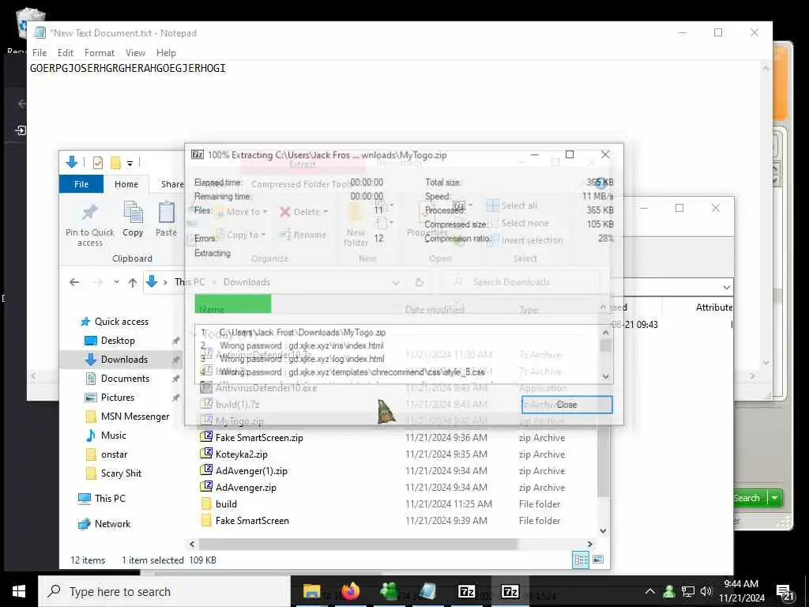Image resolution: width=809 pixels, height=607 pixels.
Task: Select the build folder in file list
Action: coord(226,503)
